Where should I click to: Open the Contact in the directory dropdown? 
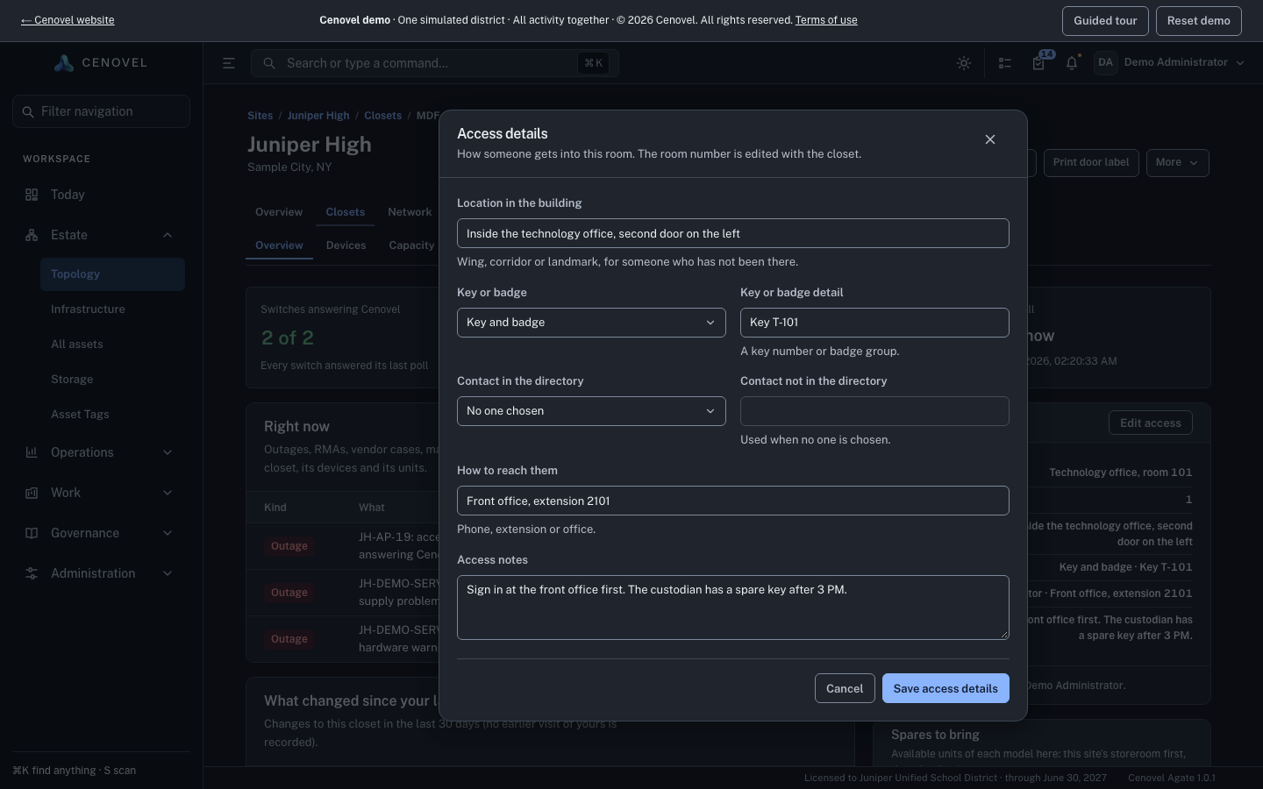[591, 411]
